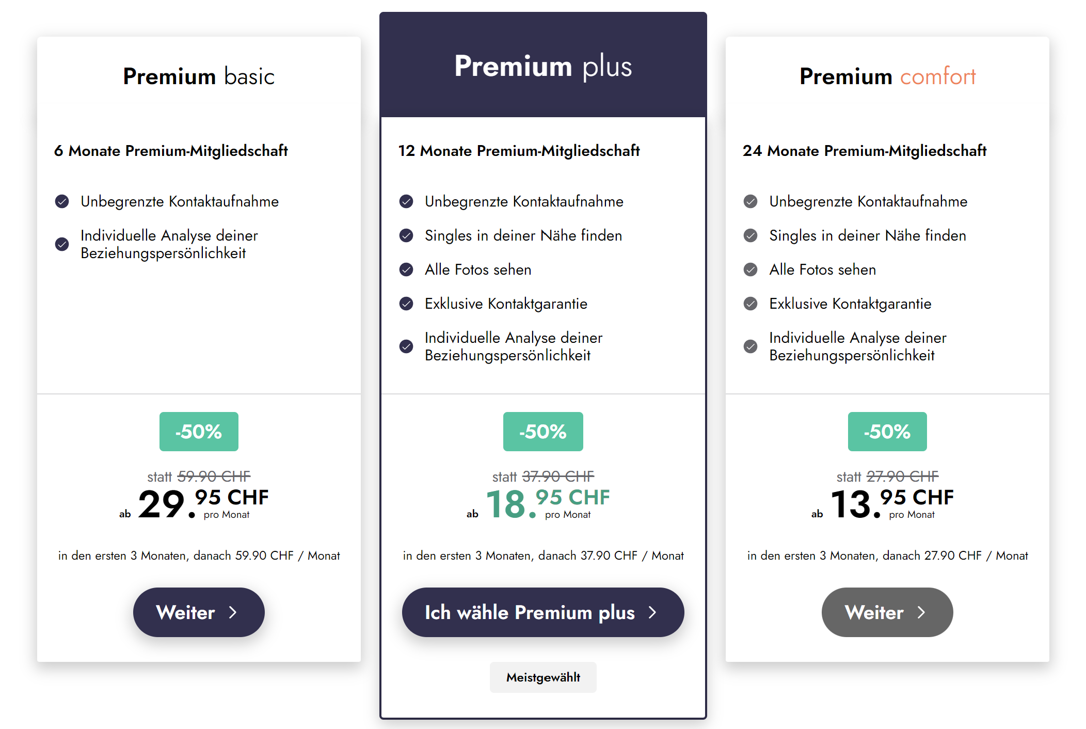Click checkmark beside Premium basic 'Individuelle Analyse'
Image resolution: width=1086 pixels, height=729 pixels.
tap(62, 244)
